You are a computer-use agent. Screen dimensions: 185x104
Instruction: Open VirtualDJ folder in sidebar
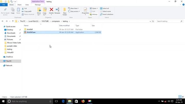coord(10,53)
